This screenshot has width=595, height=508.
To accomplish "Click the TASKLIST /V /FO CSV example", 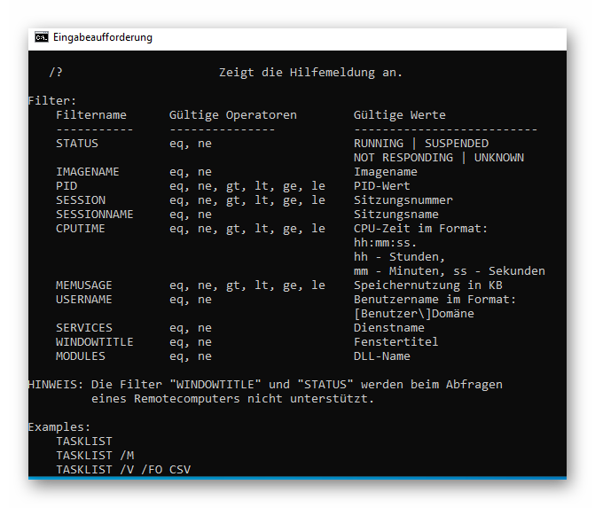I will point(123,470).
